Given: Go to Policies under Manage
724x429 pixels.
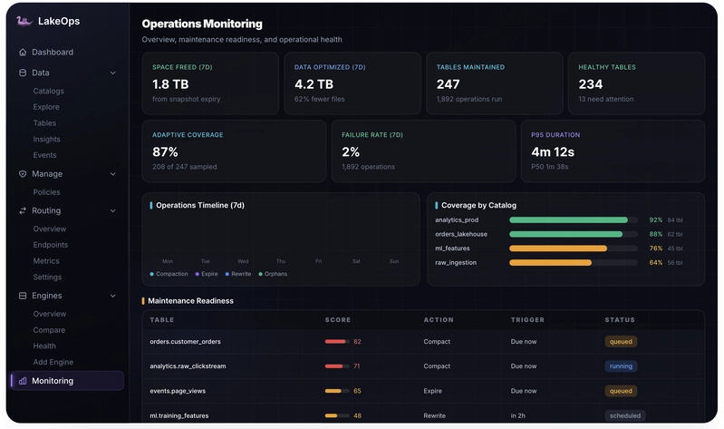Looking at the screenshot, I should 46,192.
